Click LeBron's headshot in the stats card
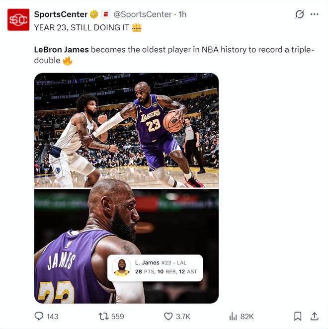The height and width of the screenshot is (329, 328). [121, 267]
